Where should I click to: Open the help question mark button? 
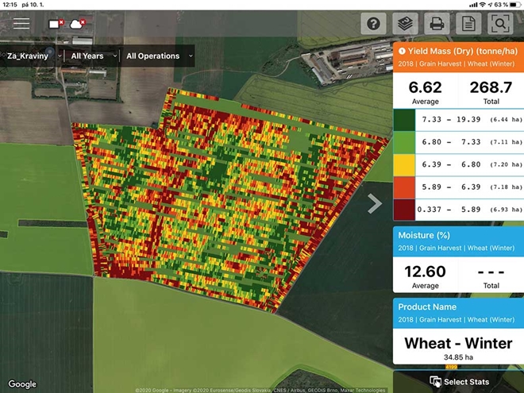pos(373,24)
